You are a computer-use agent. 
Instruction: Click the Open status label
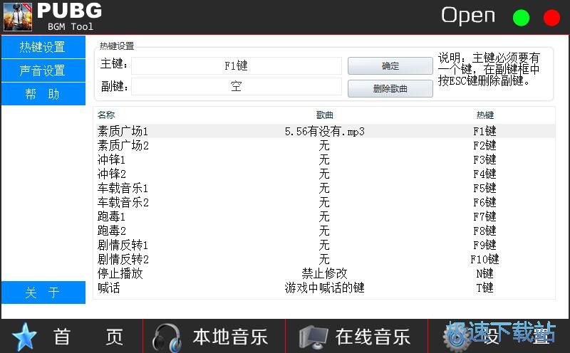tap(468, 16)
